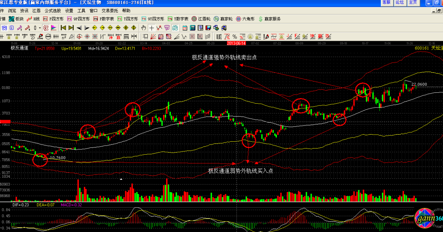Open the 公式选股 menu
Viewport: 443px width, 232px height.
(52, 11)
